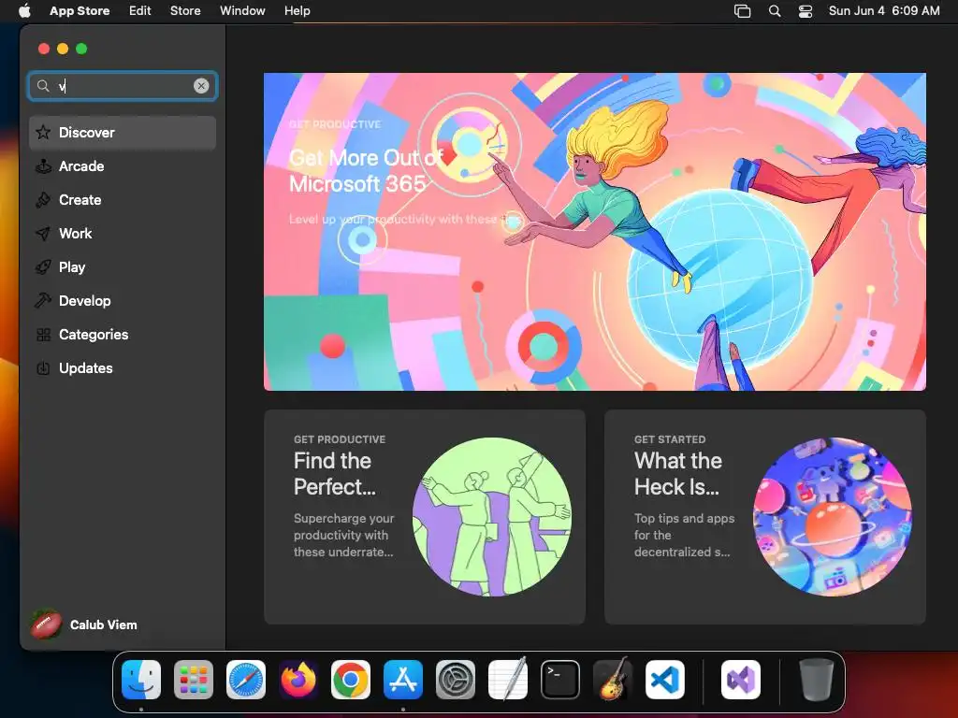Click the App Store Dock icon
This screenshot has width=958, height=718.
[x=403, y=680]
